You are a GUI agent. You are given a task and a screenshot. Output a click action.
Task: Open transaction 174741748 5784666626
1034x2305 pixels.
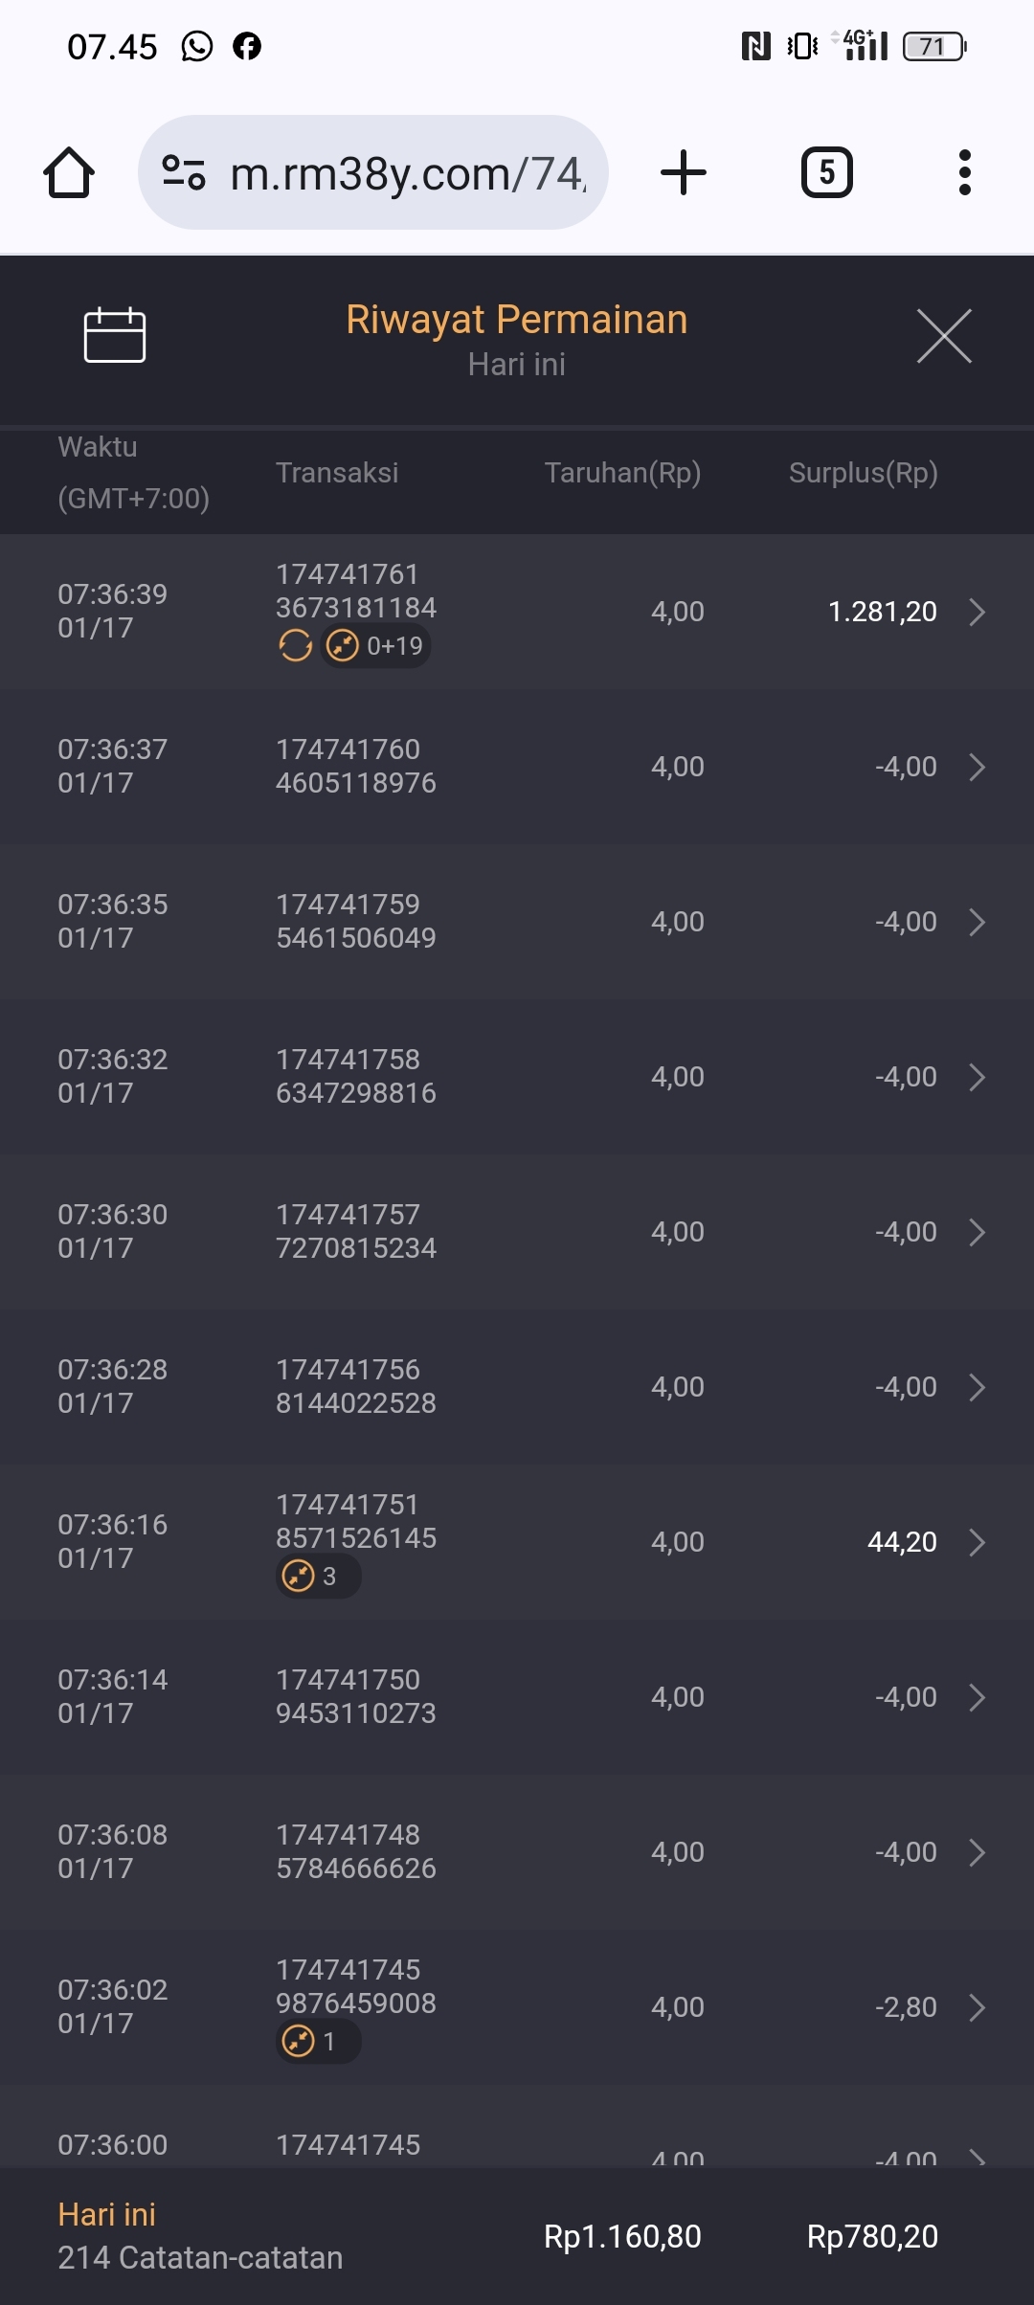(356, 1851)
